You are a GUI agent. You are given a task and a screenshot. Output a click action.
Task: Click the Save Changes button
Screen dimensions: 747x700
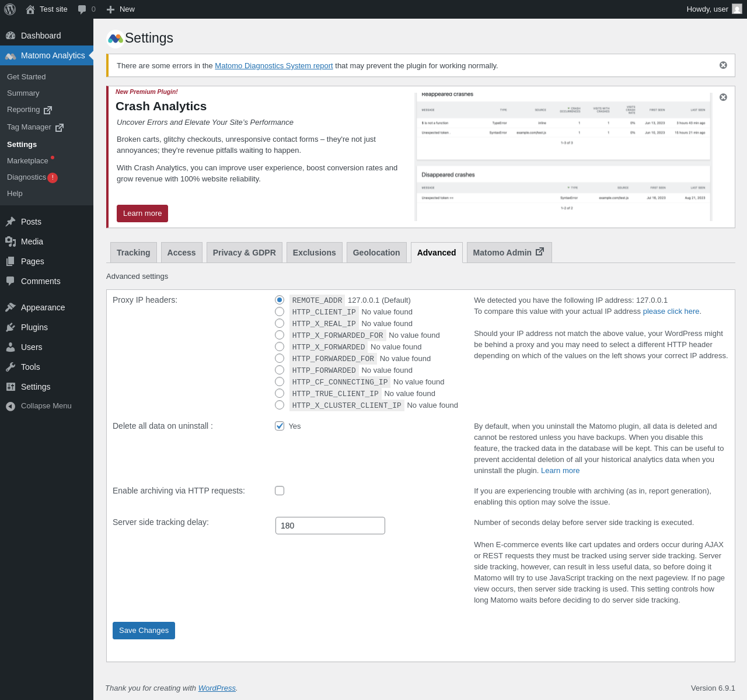(144, 631)
